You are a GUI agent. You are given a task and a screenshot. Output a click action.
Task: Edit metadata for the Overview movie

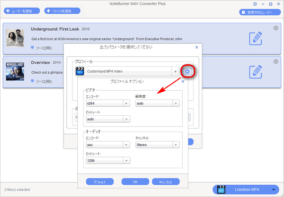point(256,72)
